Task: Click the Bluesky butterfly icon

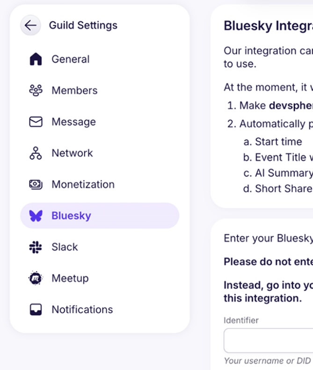Action: 36,216
